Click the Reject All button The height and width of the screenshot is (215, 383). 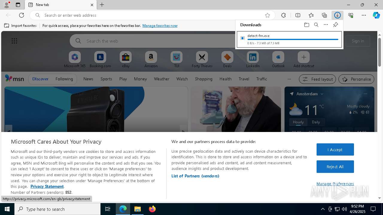335,167
